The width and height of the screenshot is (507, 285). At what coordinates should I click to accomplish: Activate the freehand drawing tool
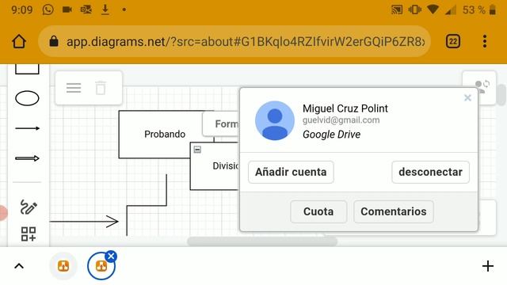(x=29, y=207)
